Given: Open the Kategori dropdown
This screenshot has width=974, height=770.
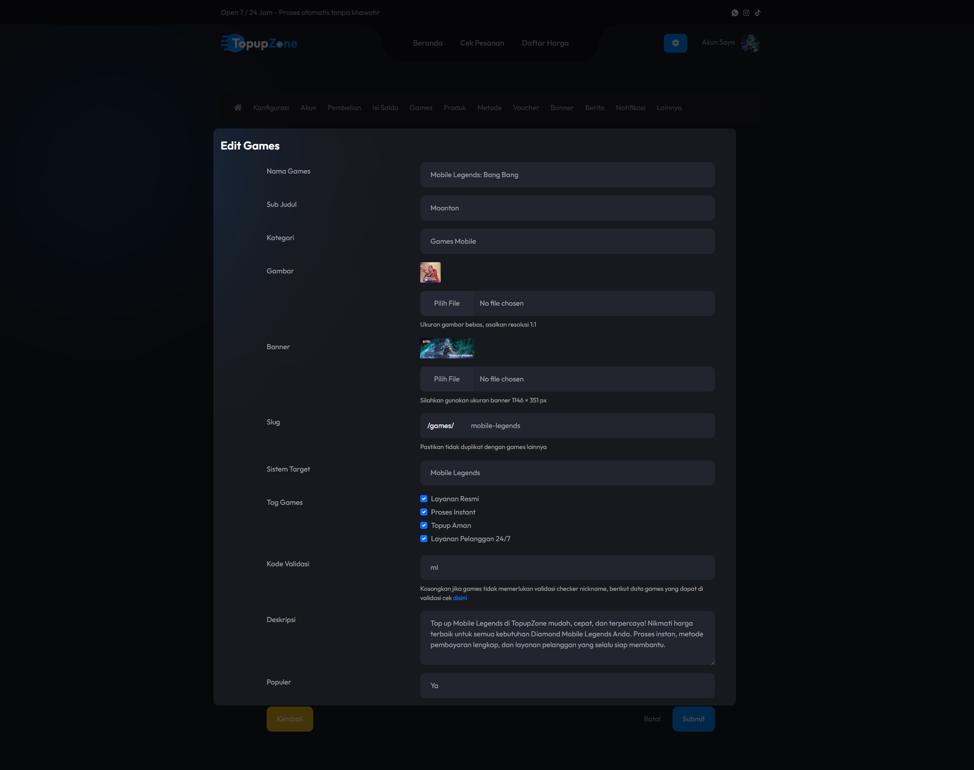Looking at the screenshot, I should coord(568,241).
